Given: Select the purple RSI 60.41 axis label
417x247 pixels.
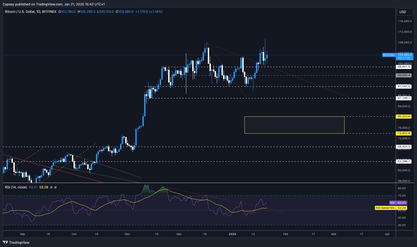Looking at the screenshot, I should coord(398,203).
